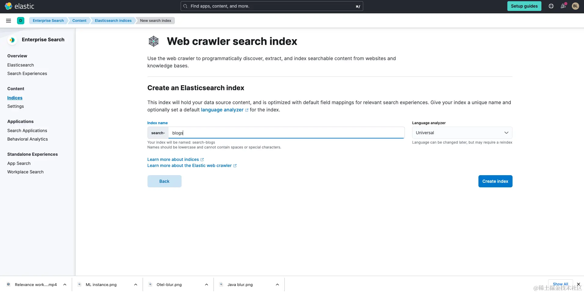Open Behavioral Analytics in the sidebar
584x293 pixels.
[27, 139]
